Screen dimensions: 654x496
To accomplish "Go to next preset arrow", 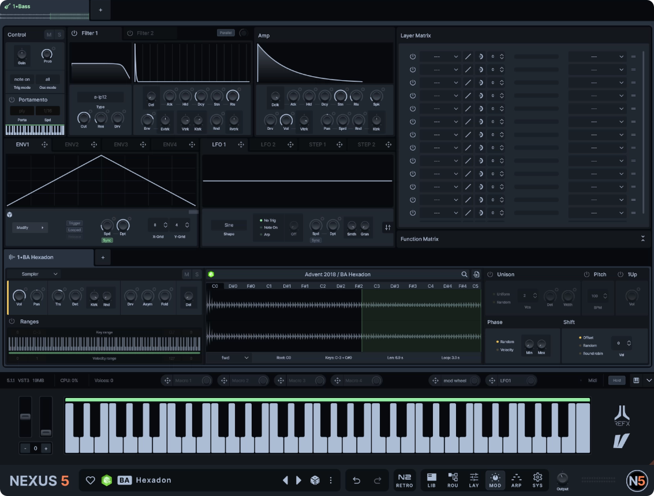I will (x=298, y=480).
